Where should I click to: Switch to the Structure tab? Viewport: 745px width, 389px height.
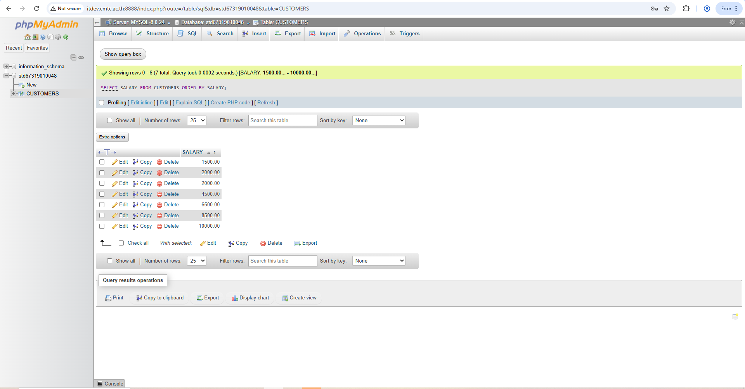tap(152, 34)
